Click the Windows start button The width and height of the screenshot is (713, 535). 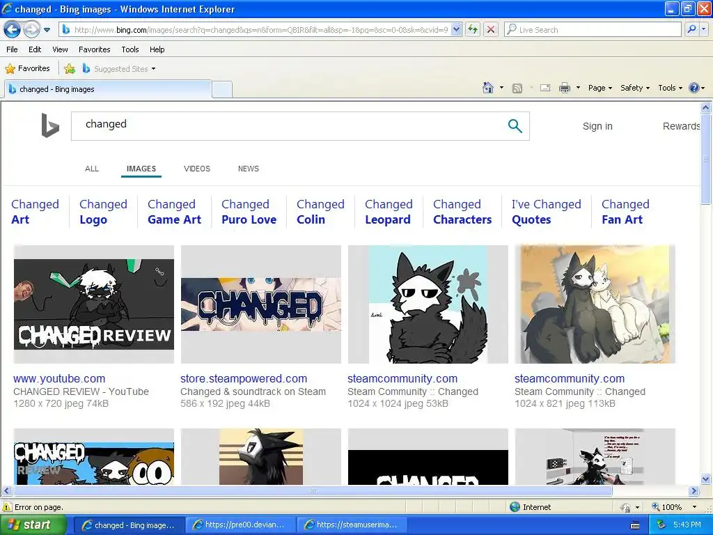[x=32, y=525]
